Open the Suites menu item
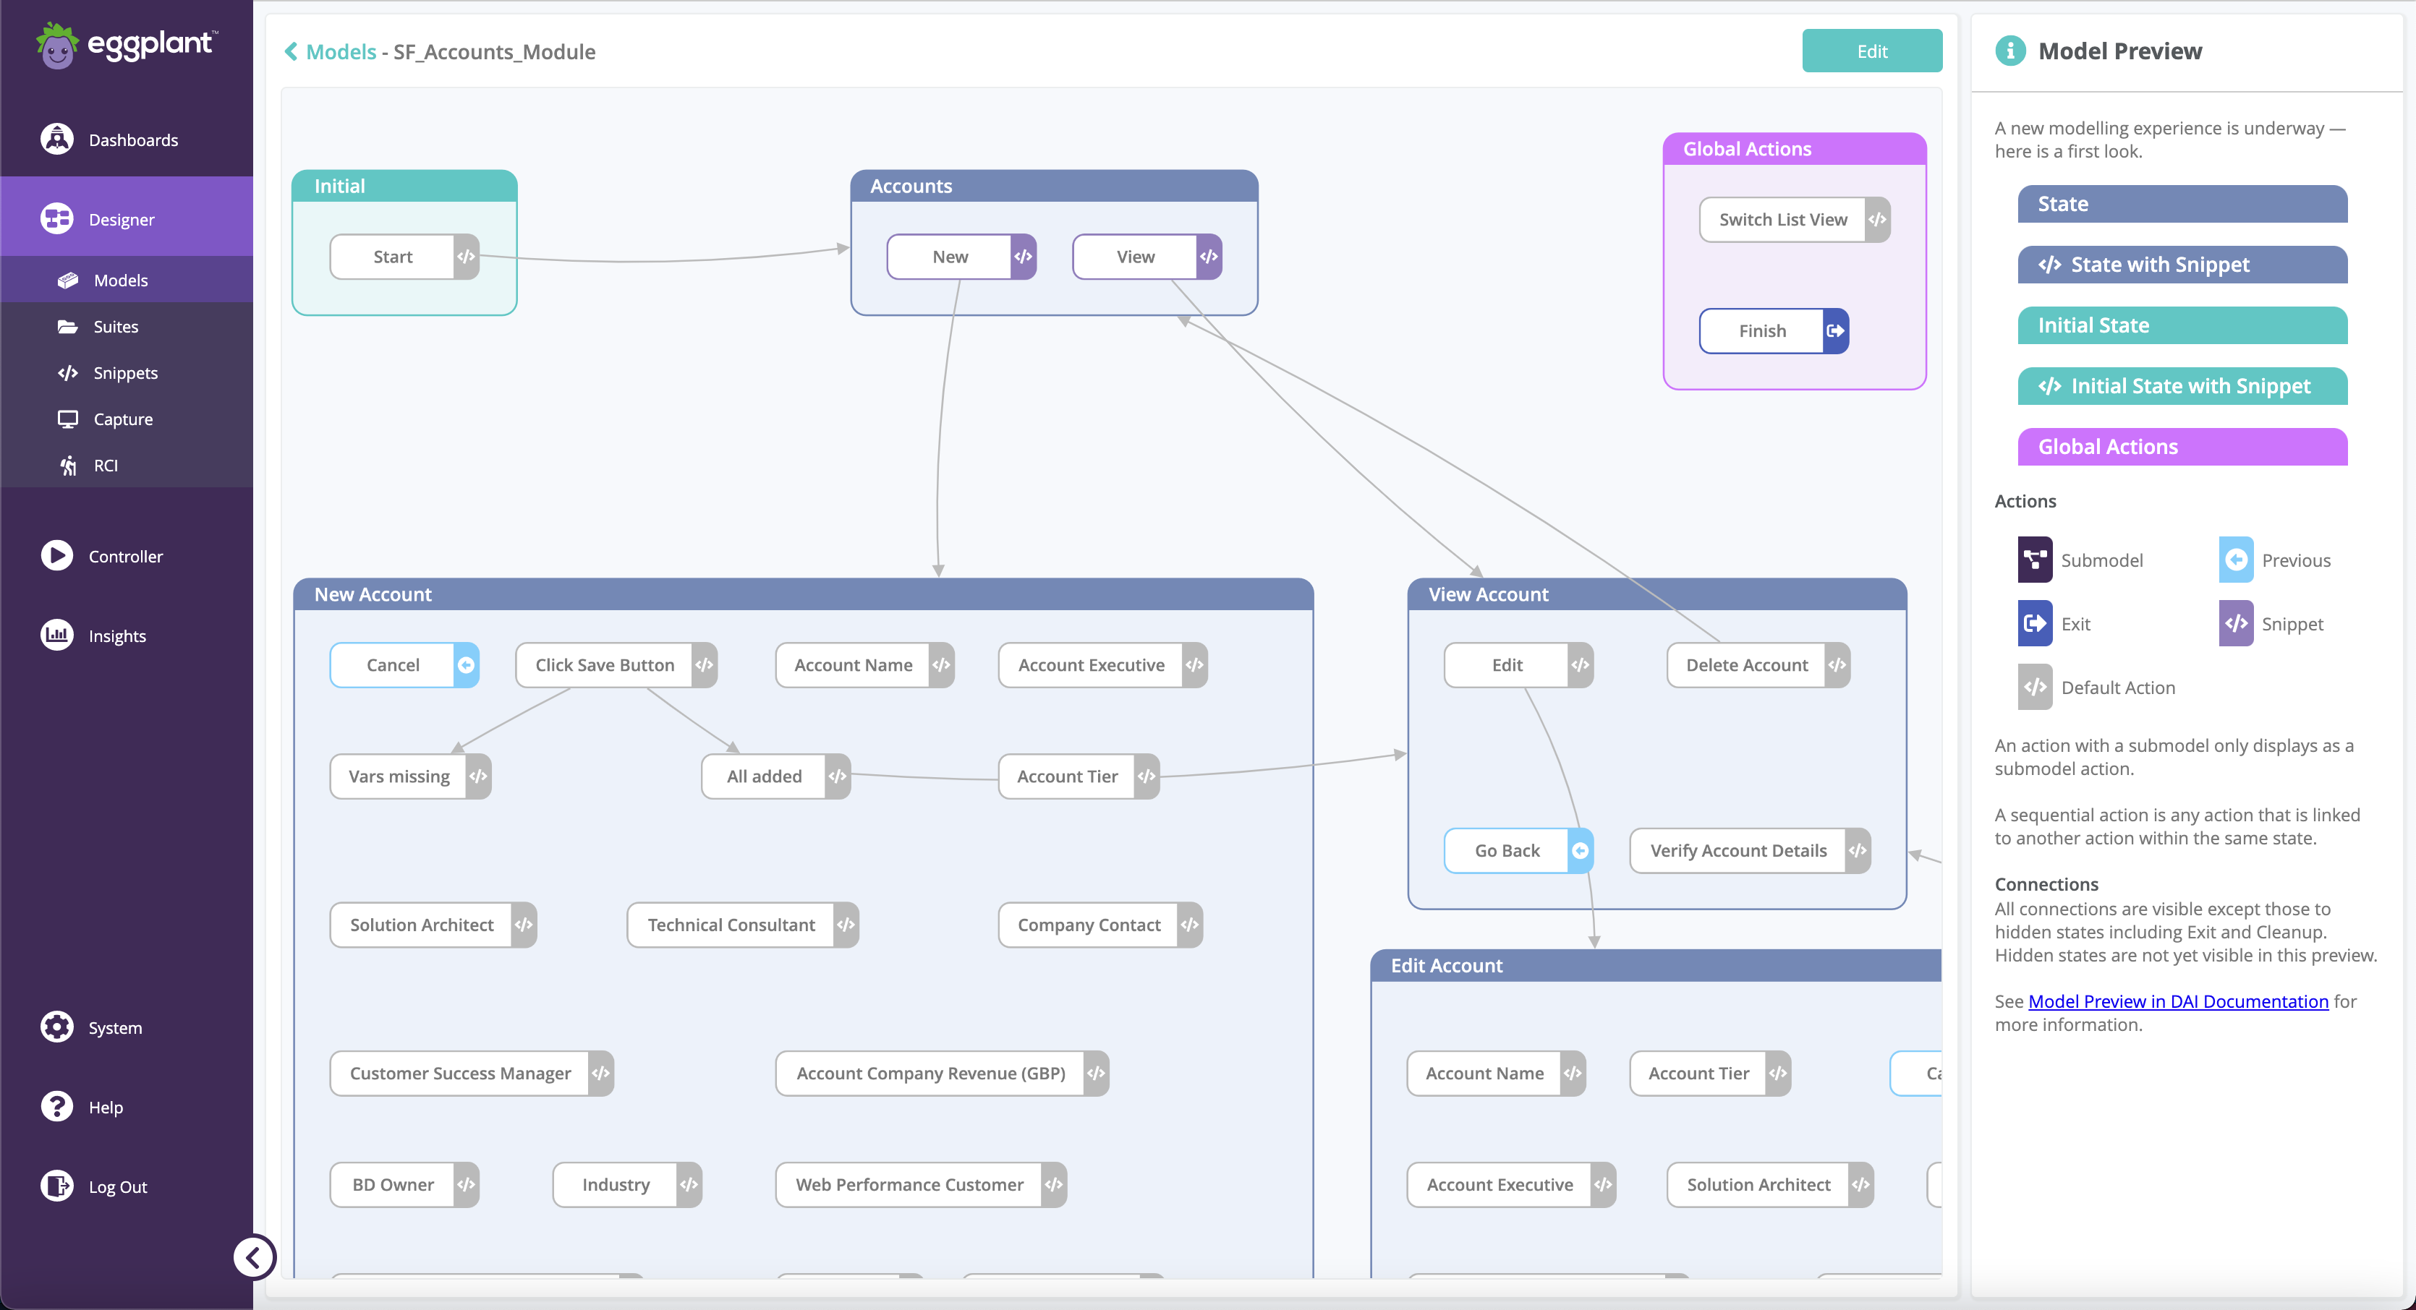Screen dimensions: 2416x1310 pyautogui.click(x=115, y=327)
